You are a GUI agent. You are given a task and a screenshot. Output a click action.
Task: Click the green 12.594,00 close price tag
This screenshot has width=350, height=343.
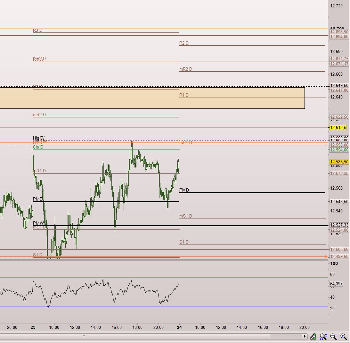339,150
